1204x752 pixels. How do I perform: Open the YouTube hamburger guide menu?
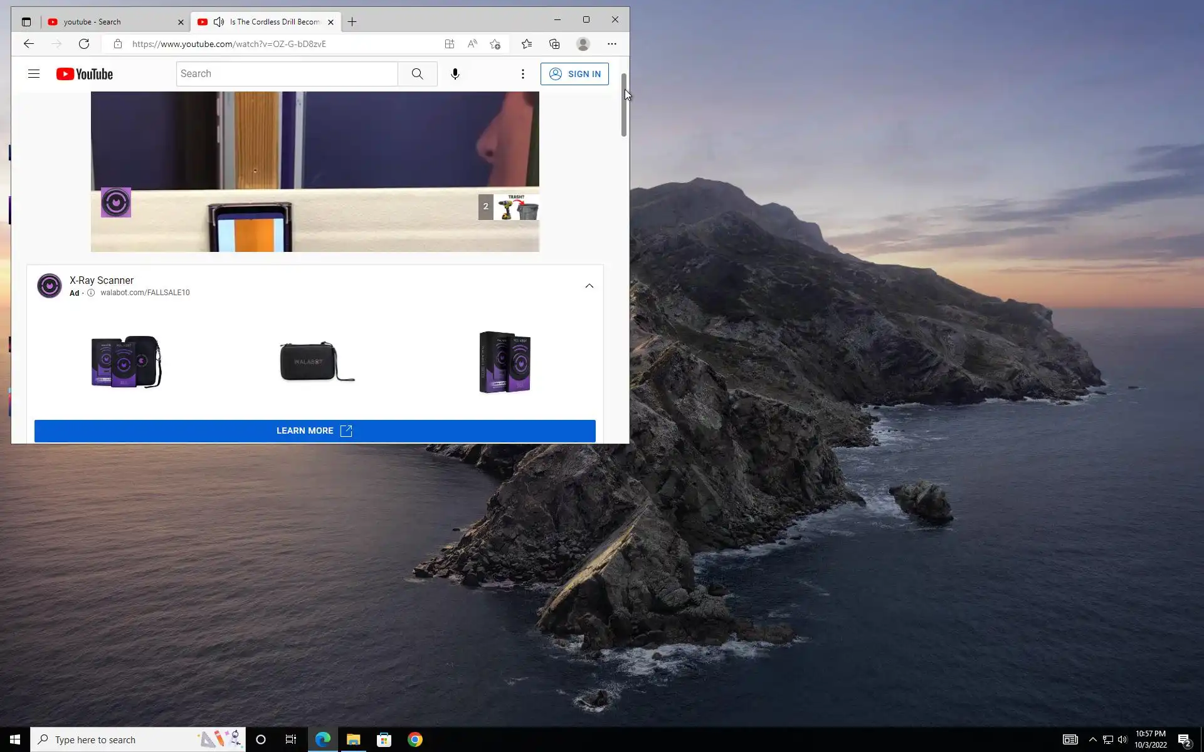pyautogui.click(x=34, y=74)
